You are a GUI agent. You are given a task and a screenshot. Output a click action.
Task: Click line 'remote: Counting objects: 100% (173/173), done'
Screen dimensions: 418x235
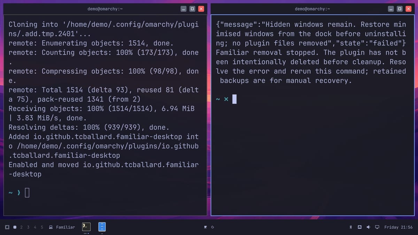pyautogui.click(x=103, y=53)
